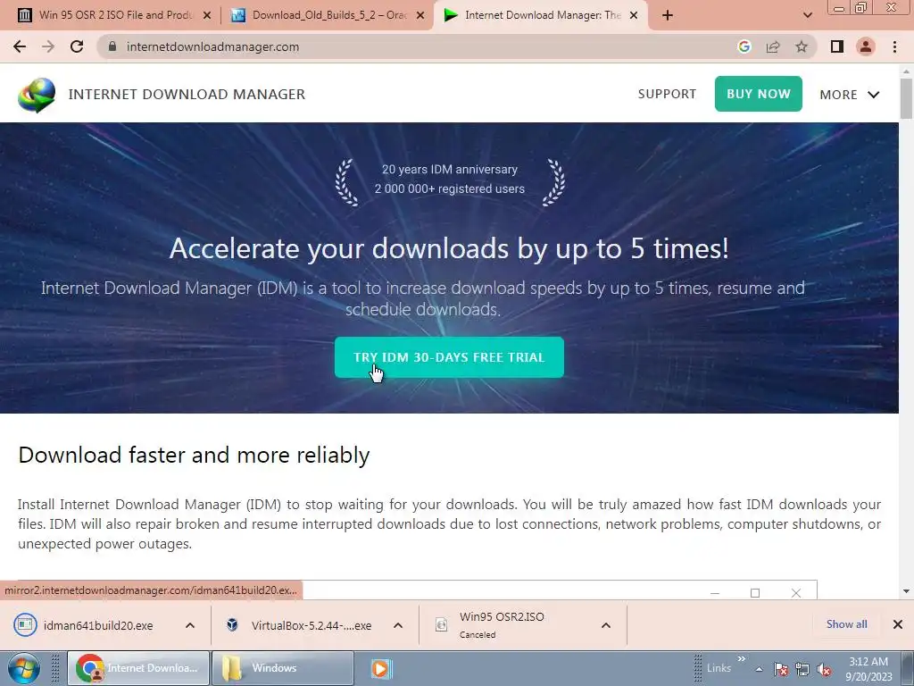The height and width of the screenshot is (686, 914).
Task: Bookmark this page with the star icon
Action: (x=802, y=46)
